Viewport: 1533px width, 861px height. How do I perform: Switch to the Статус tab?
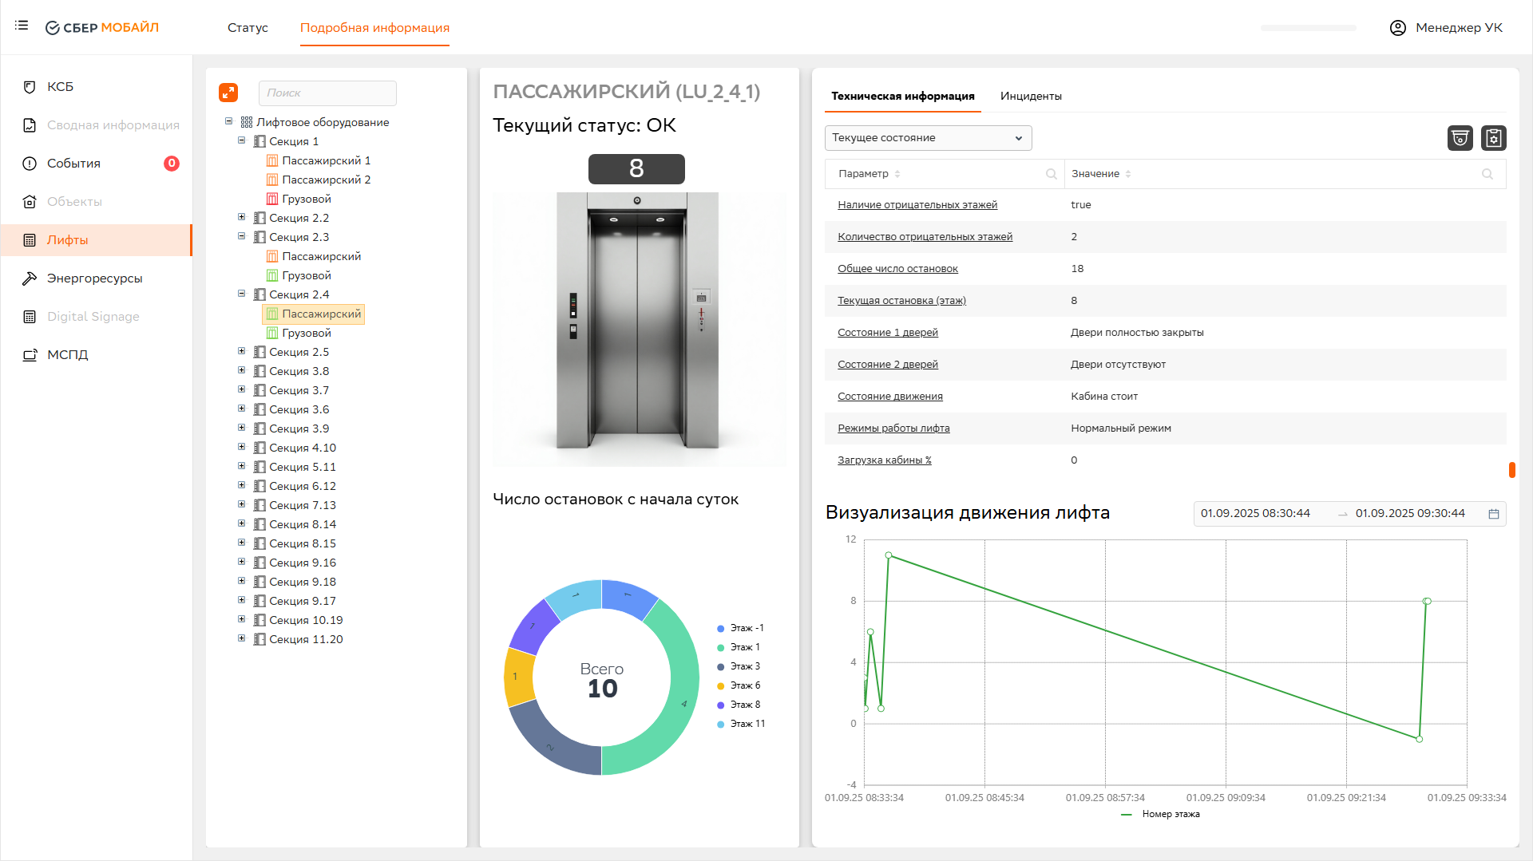click(248, 28)
